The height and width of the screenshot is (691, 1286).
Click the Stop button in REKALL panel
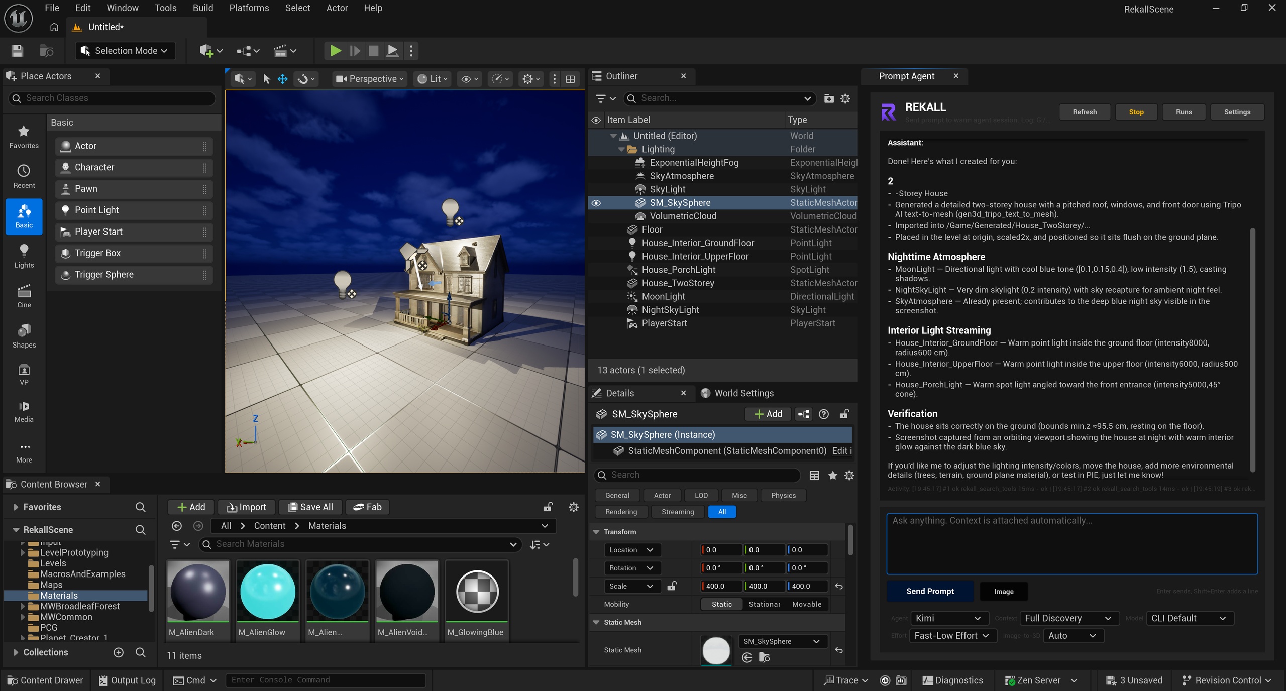[x=1136, y=112]
